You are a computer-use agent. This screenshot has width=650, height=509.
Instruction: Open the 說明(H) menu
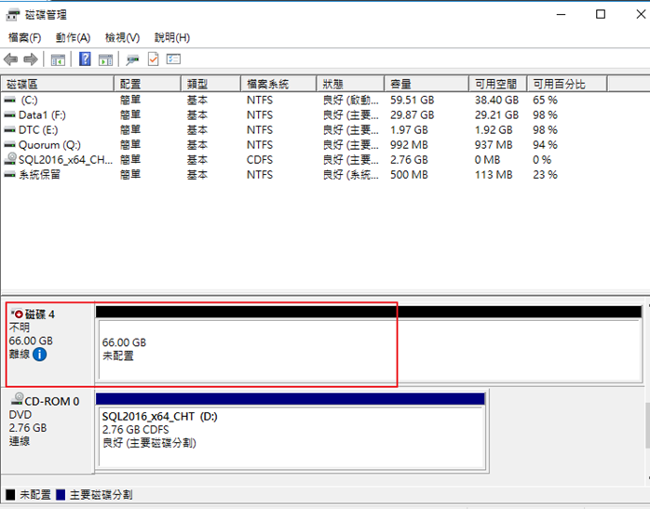point(171,37)
